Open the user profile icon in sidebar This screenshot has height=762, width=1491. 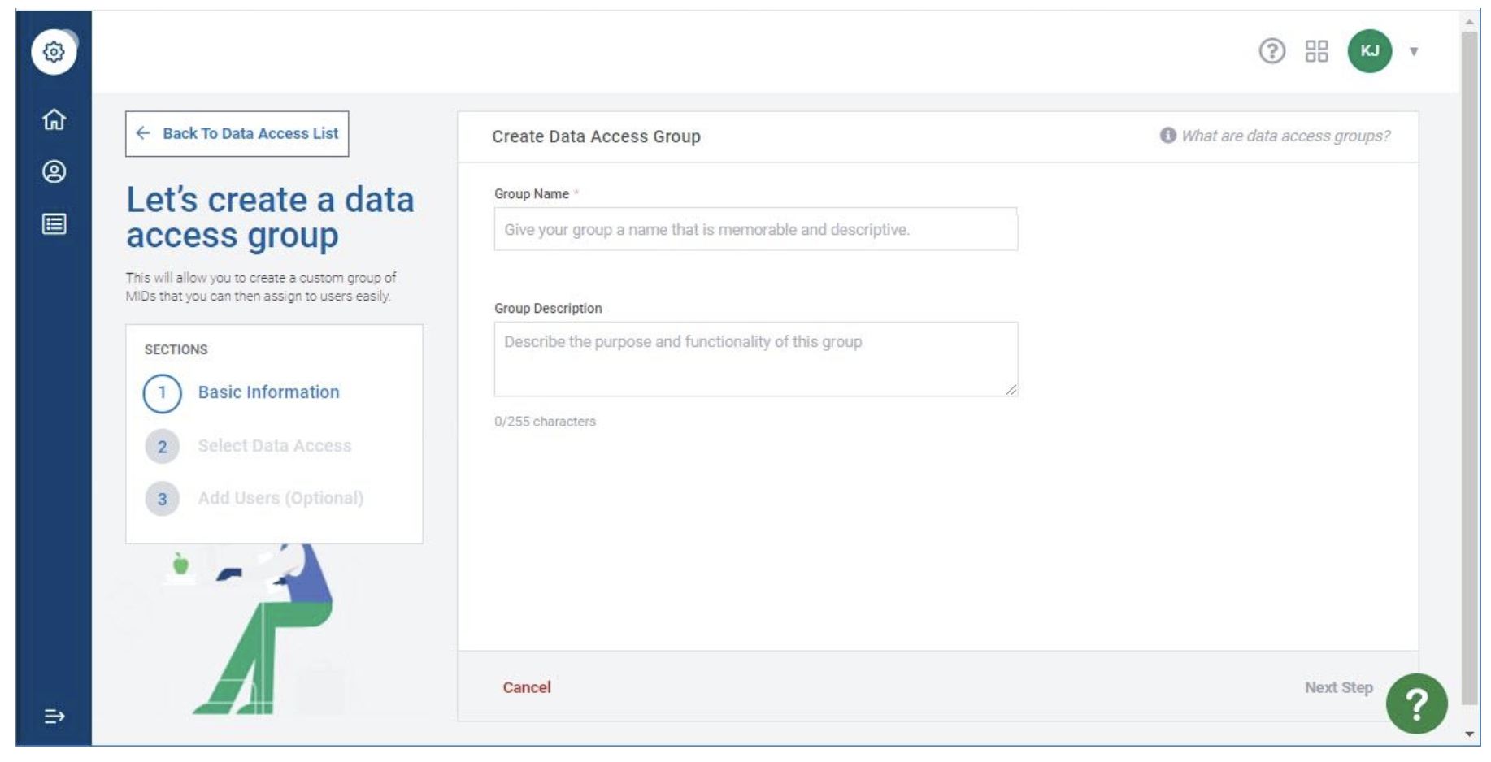tap(54, 171)
